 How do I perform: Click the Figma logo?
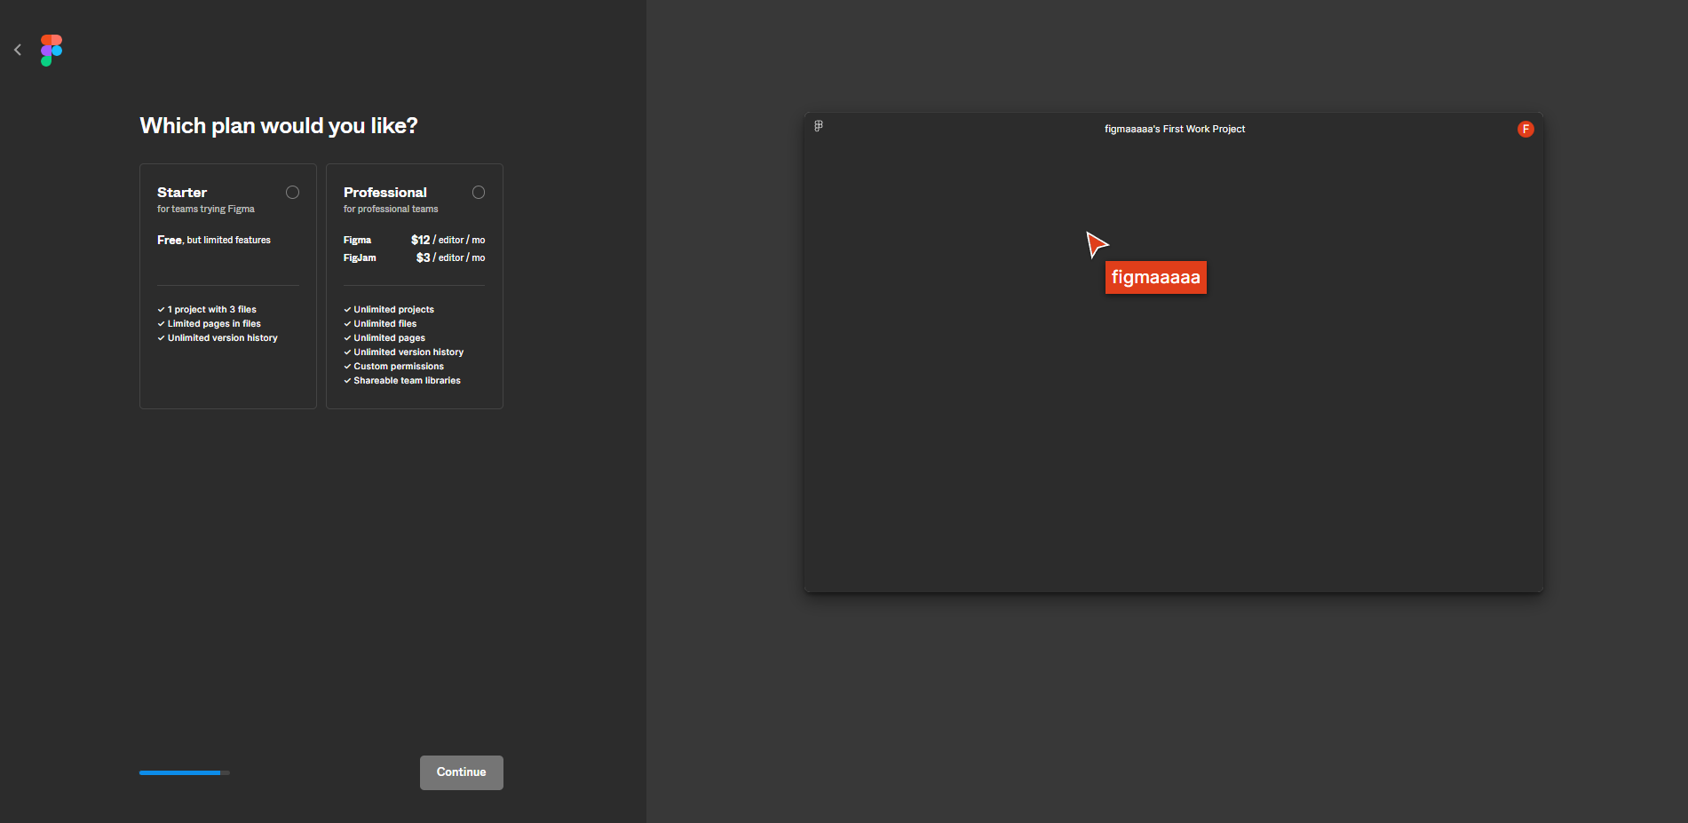[x=52, y=51]
